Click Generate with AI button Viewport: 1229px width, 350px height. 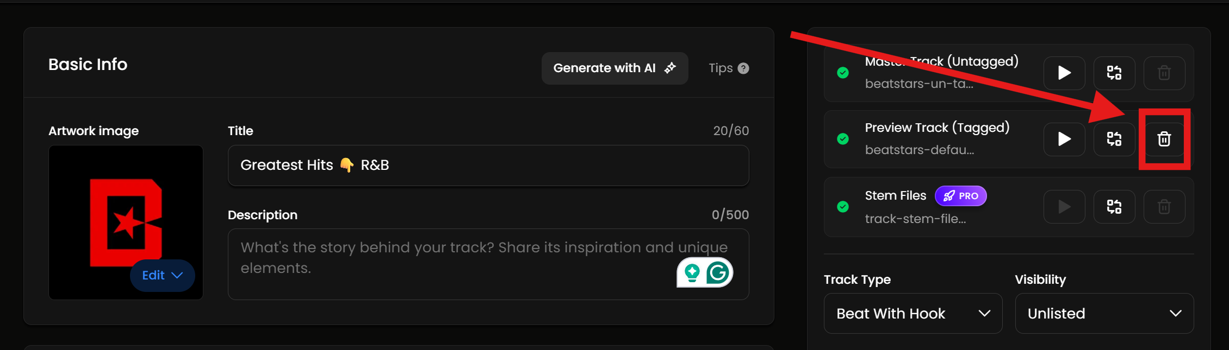tap(614, 68)
